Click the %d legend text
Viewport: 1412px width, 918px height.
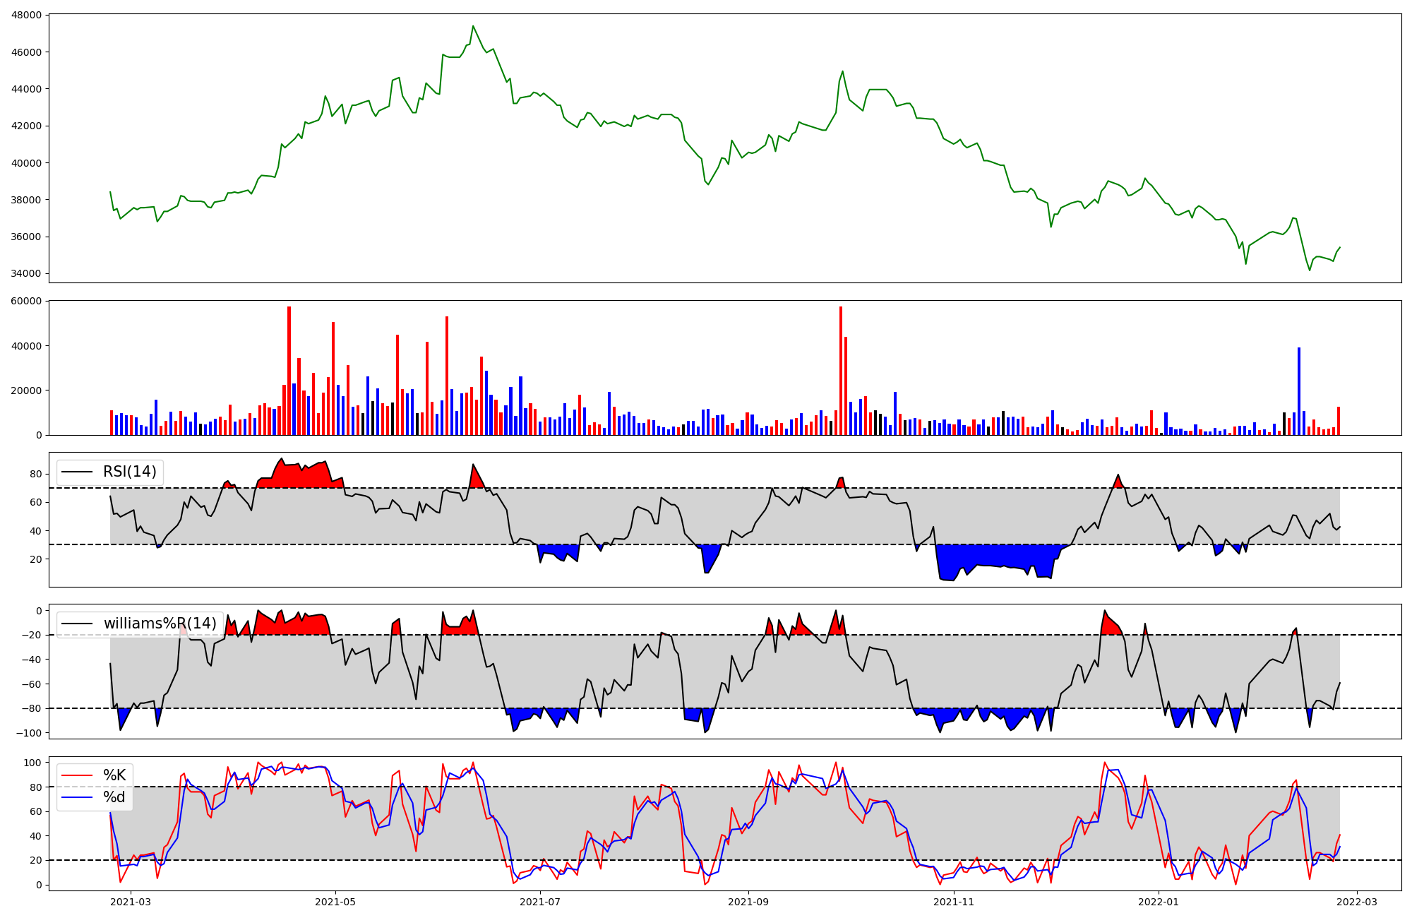(114, 797)
